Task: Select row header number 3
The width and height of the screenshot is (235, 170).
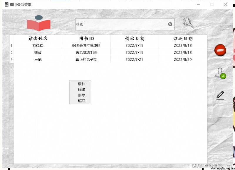Action: tap(11, 60)
